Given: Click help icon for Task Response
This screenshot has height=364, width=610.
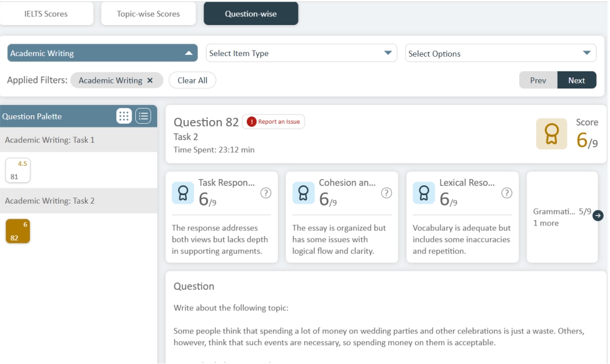Looking at the screenshot, I should coord(266,193).
